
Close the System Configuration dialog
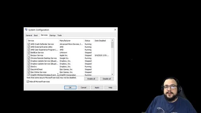tap(115, 30)
